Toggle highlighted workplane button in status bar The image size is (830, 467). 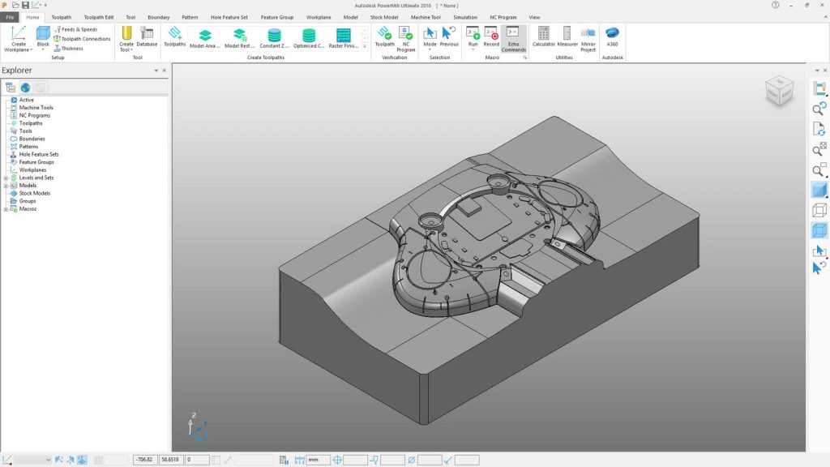click(x=82, y=461)
